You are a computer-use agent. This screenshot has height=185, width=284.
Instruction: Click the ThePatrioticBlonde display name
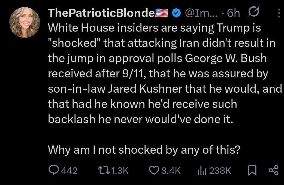[101, 13]
